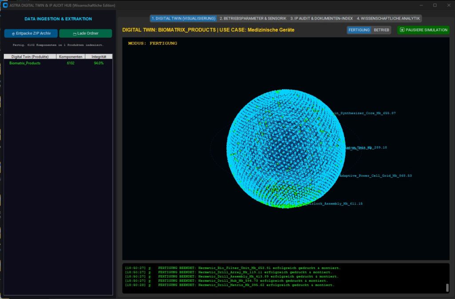455x299 pixels.
Task: Click the Adaptive_Power_Cell_Grid_Mk_868.53 label
Action: 375,176
